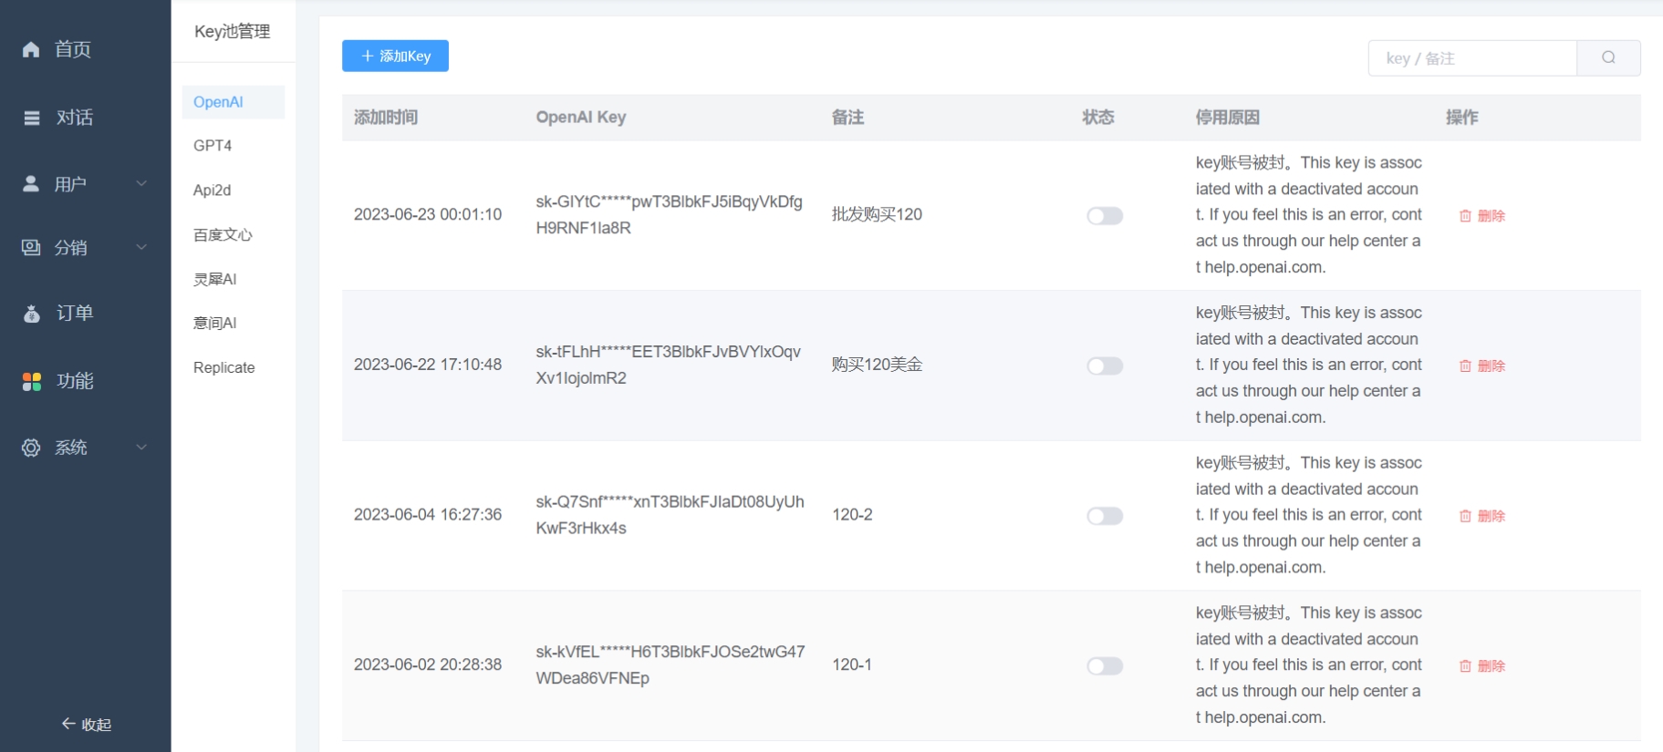This screenshot has height=752, width=1663.
Task: Open the 百度文心 key pool tab
Action: (223, 235)
